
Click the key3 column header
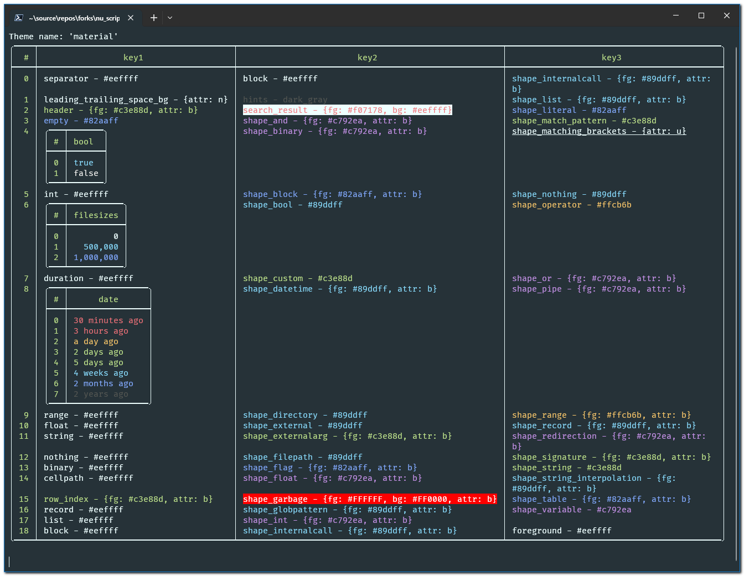pos(612,58)
